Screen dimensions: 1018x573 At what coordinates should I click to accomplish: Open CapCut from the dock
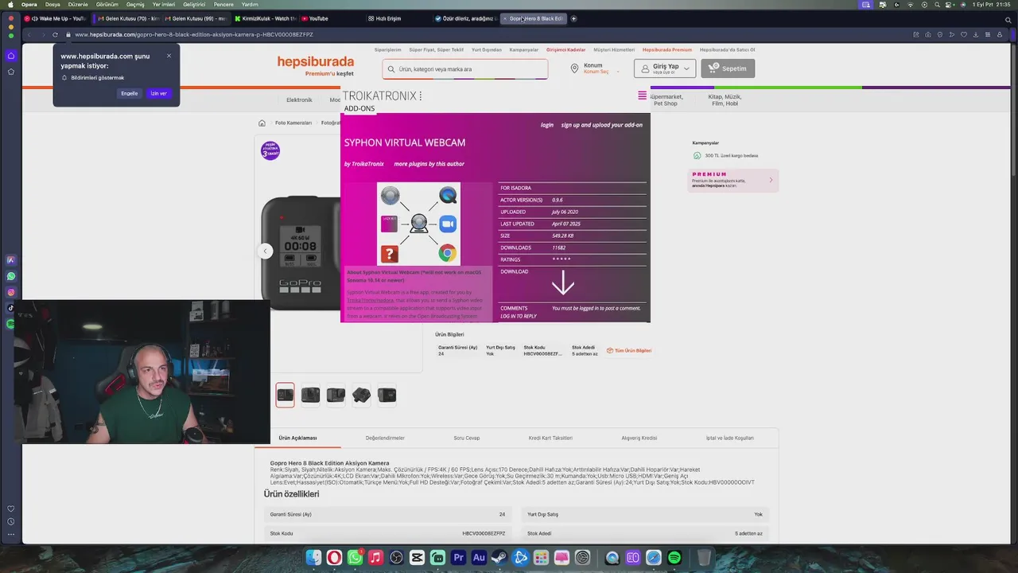(x=417, y=558)
